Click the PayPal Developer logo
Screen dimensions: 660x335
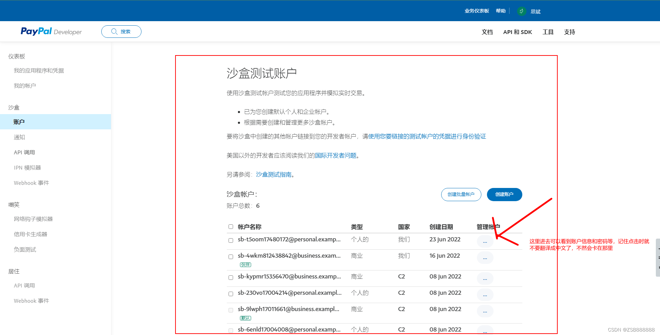coord(51,31)
